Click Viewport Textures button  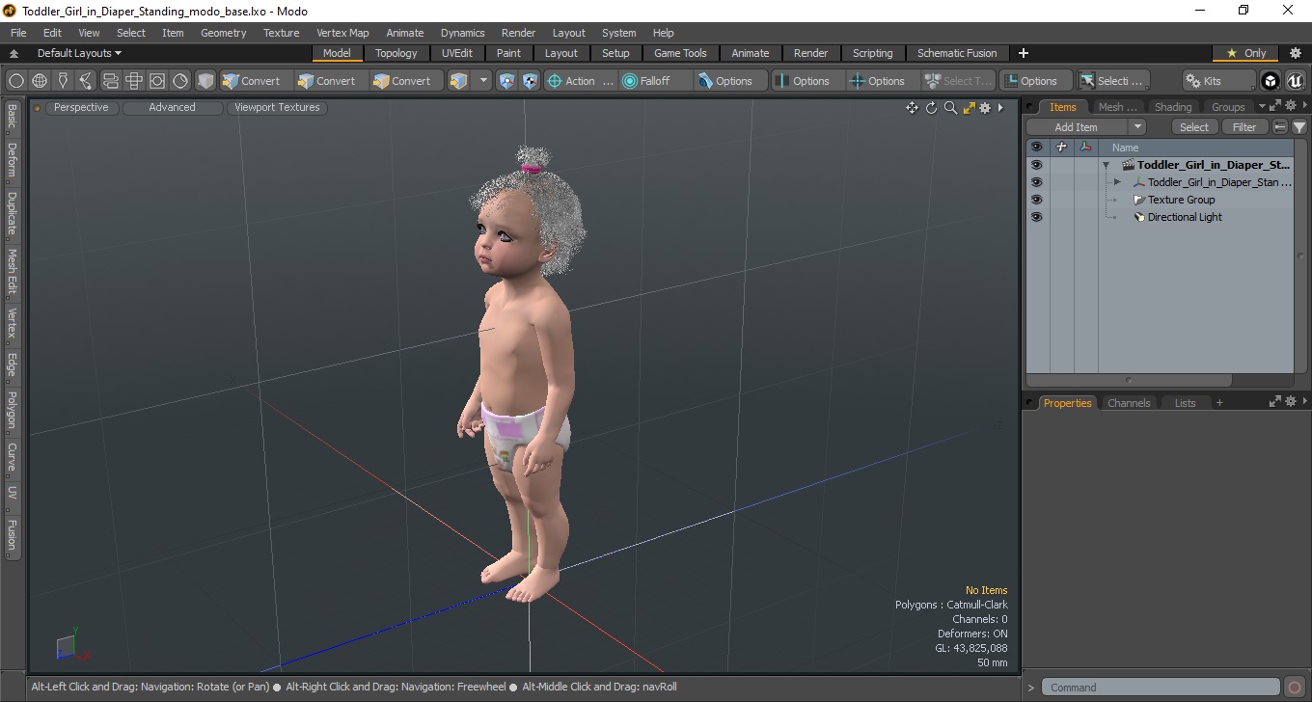[277, 107]
